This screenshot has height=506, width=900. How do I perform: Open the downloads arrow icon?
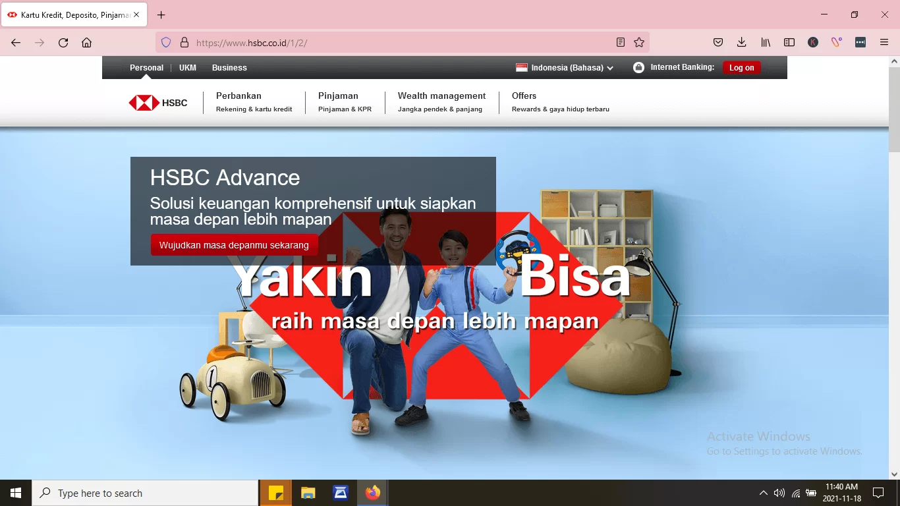pyautogui.click(x=742, y=42)
